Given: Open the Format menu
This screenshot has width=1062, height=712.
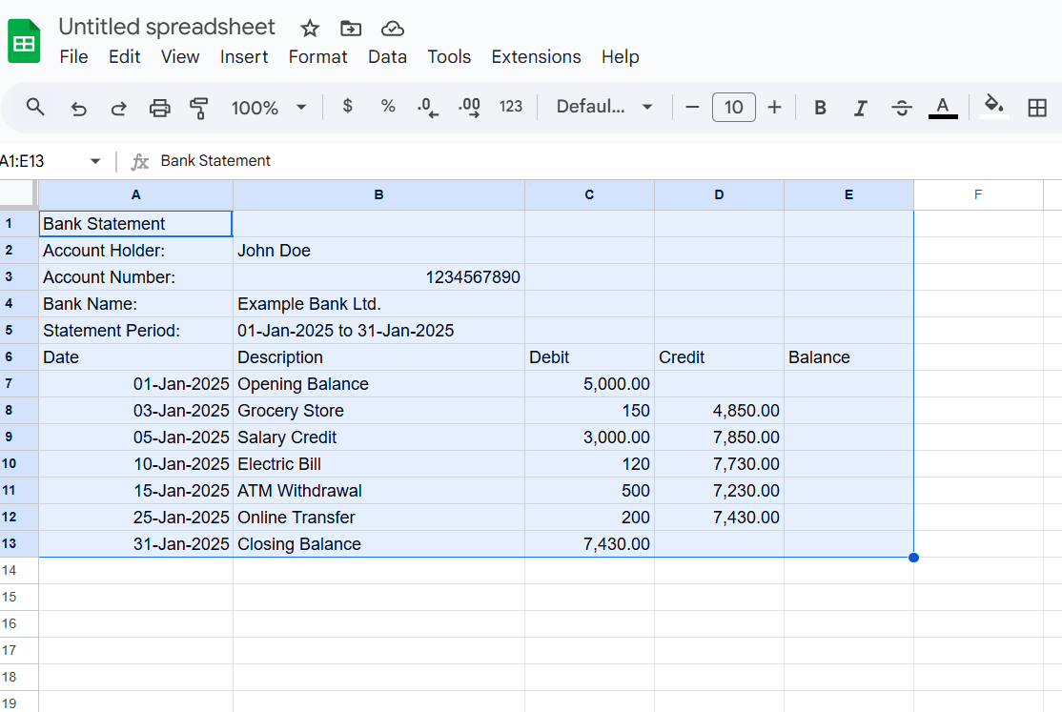Looking at the screenshot, I should (x=317, y=57).
